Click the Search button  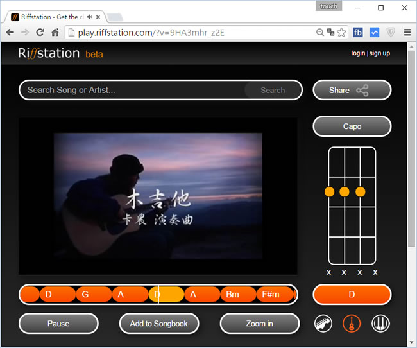point(273,90)
